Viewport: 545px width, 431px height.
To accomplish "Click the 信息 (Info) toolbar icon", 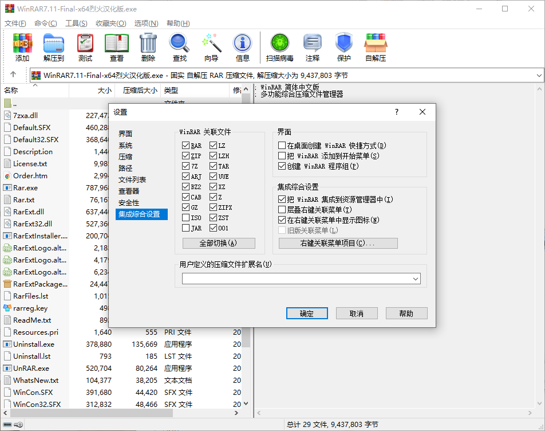I will [242, 43].
